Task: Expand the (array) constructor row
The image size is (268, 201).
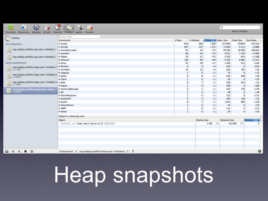Action: click(x=59, y=44)
